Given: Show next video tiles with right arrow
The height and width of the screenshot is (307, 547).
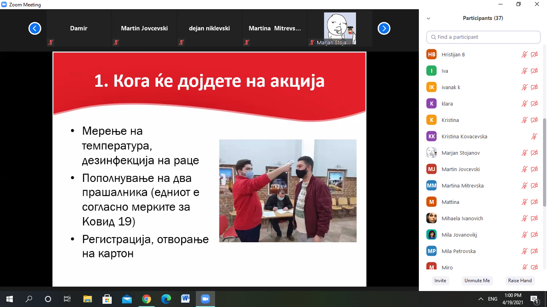Looking at the screenshot, I should (x=384, y=28).
